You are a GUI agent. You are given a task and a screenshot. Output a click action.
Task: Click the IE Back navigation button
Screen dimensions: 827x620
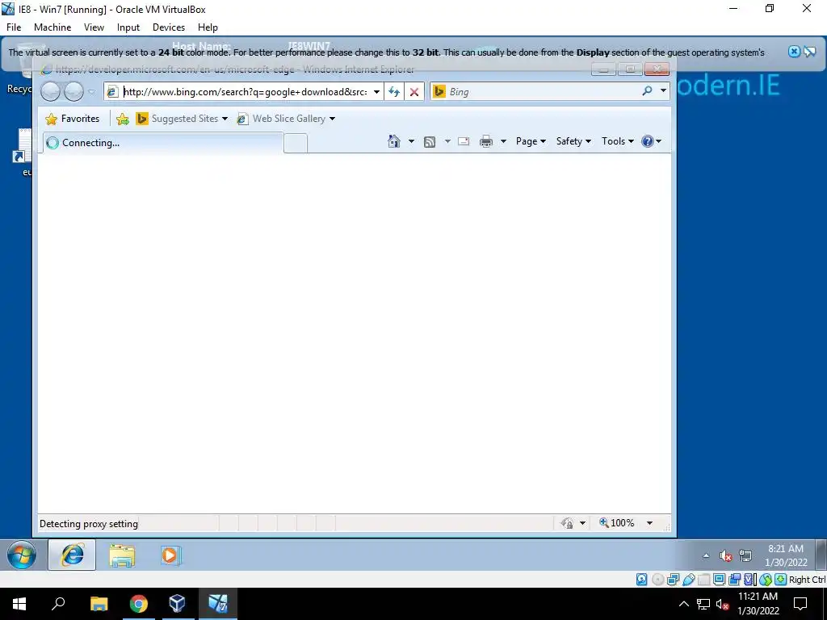tap(50, 91)
